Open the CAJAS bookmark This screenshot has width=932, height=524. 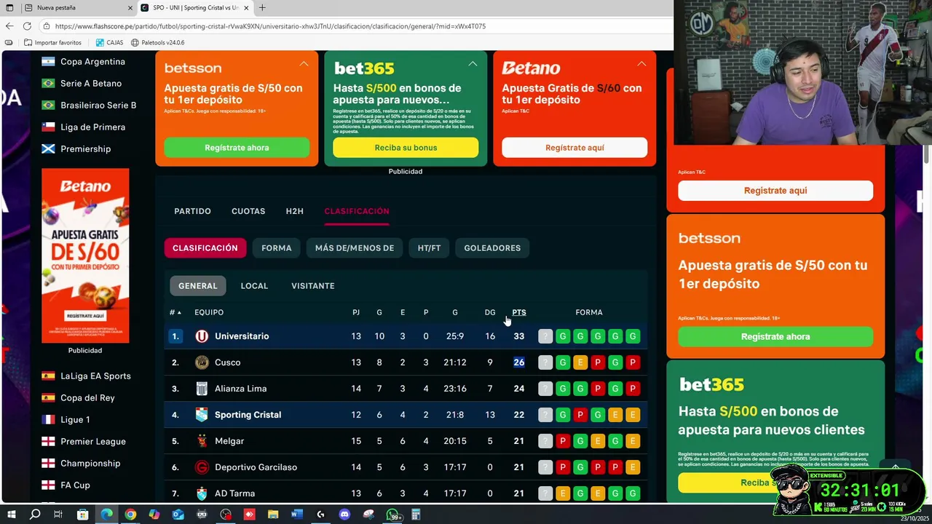(108, 43)
